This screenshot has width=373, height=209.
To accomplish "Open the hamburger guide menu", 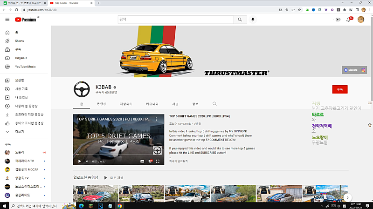I will [7, 20].
